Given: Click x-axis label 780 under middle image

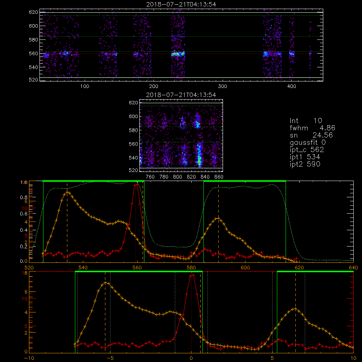Looking at the screenshot, I should click(x=164, y=177).
